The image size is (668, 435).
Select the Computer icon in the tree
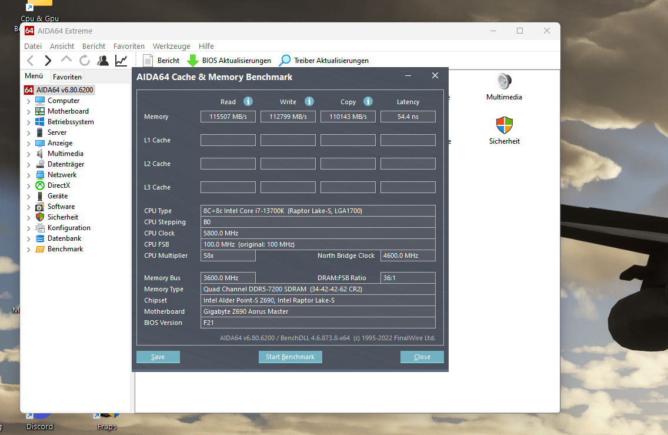pyautogui.click(x=40, y=101)
